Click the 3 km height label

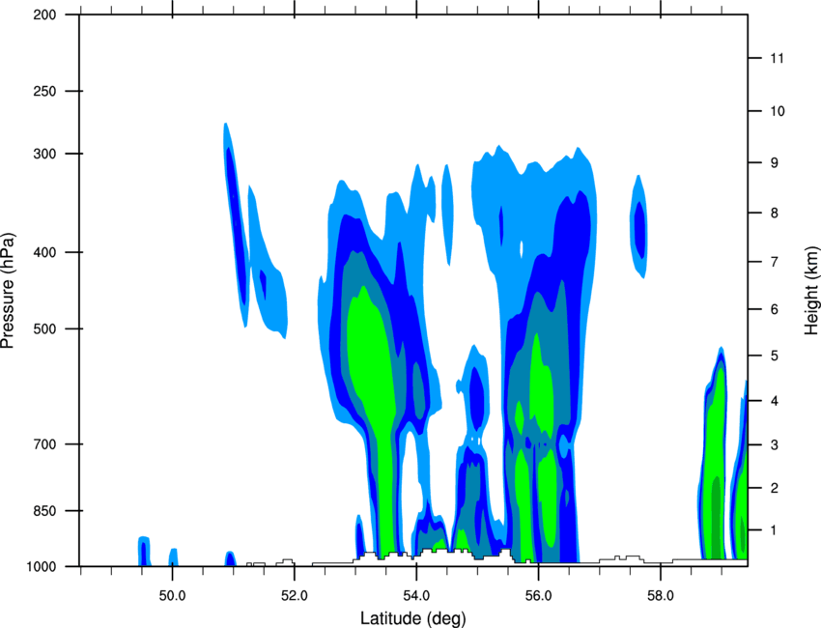(x=775, y=445)
